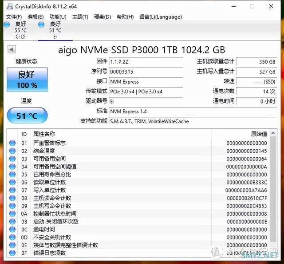Image resolution: width=284 pixels, height=264 pixels.
Task: Click blue status dot for attribute 07
Action: pos(12,190)
